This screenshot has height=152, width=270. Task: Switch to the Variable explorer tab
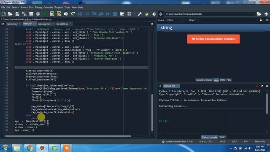click(204, 80)
